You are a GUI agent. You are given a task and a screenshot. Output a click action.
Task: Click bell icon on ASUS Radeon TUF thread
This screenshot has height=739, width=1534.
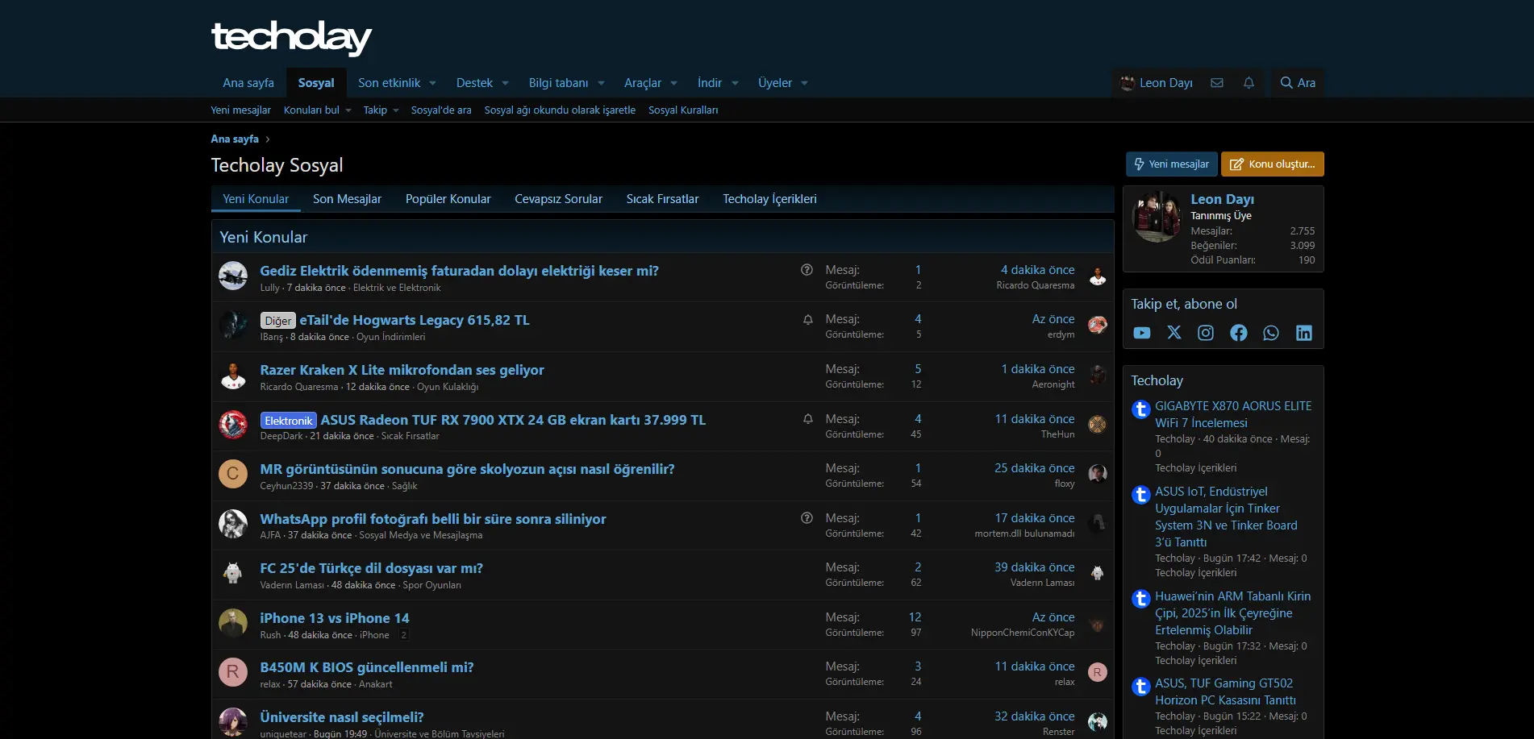pyautogui.click(x=807, y=419)
